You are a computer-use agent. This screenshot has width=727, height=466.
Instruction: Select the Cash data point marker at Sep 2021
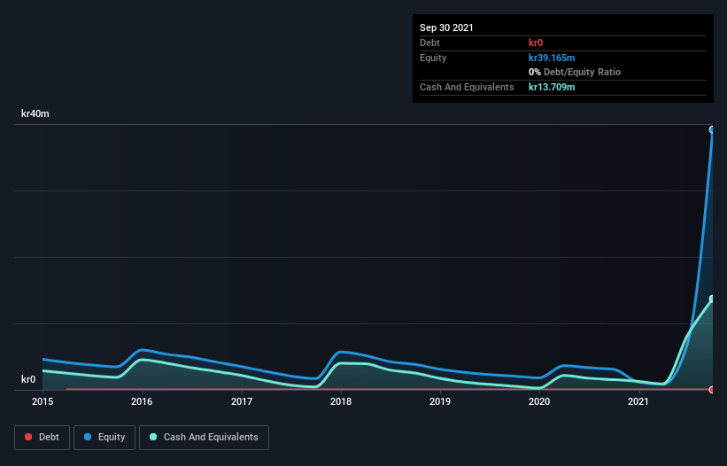point(712,299)
